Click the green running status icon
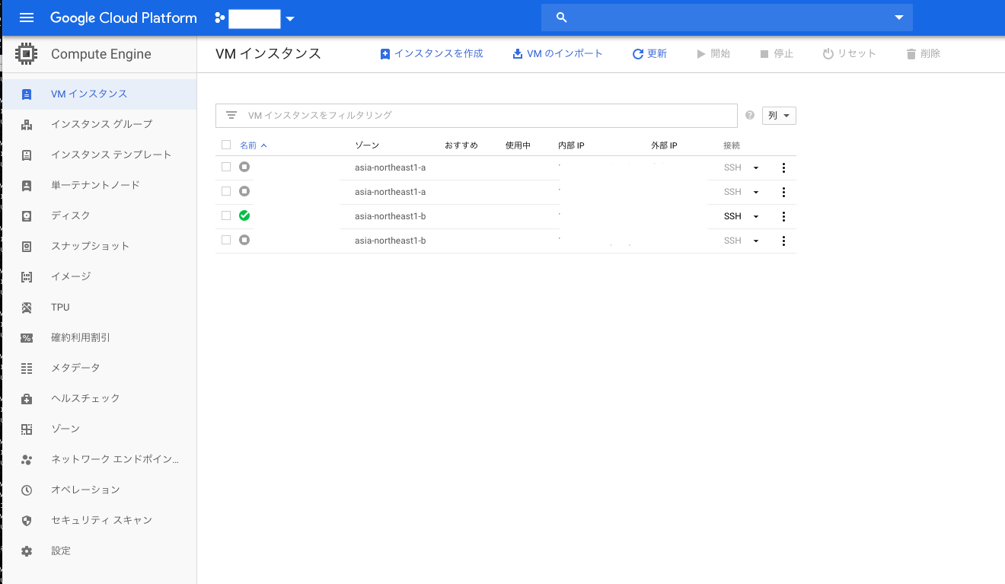Image resolution: width=1005 pixels, height=584 pixels. [244, 215]
